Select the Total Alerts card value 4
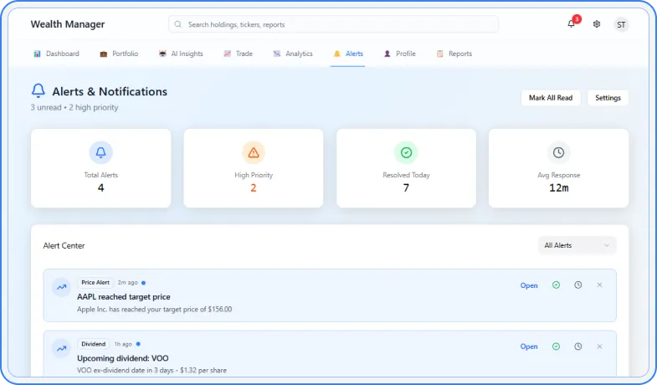This screenshot has height=385, width=657. point(101,187)
